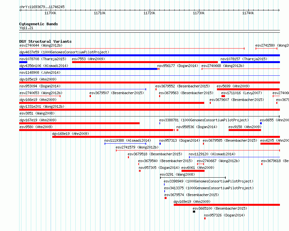The image size is (289, 231).
Task: Open esv3679607 (Besenbacher2015) label
Action: (x=237, y=100)
